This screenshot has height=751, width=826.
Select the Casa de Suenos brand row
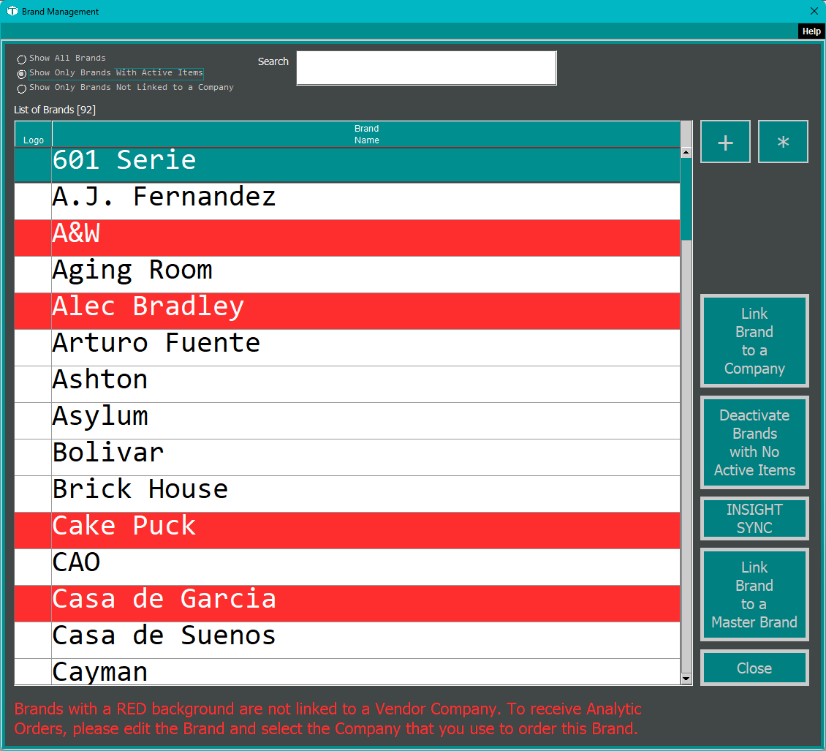(x=347, y=641)
